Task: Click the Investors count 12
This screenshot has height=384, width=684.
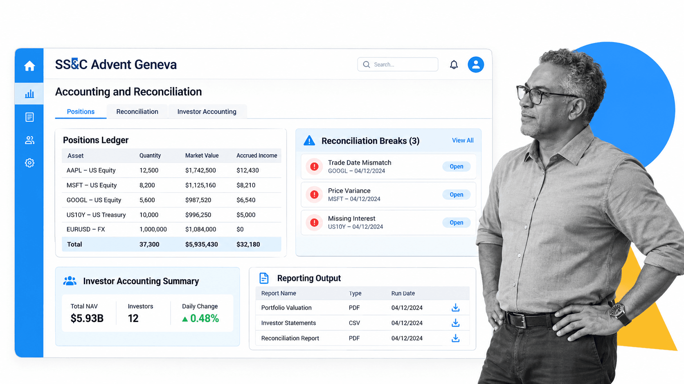Action: click(133, 318)
